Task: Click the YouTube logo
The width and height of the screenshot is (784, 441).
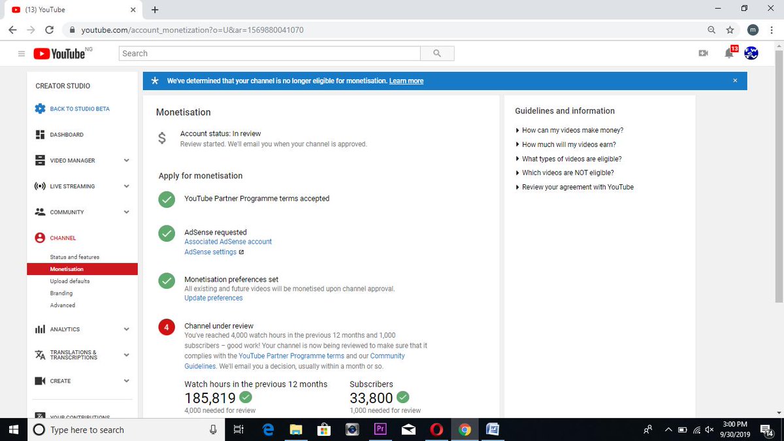Action: 59,54
